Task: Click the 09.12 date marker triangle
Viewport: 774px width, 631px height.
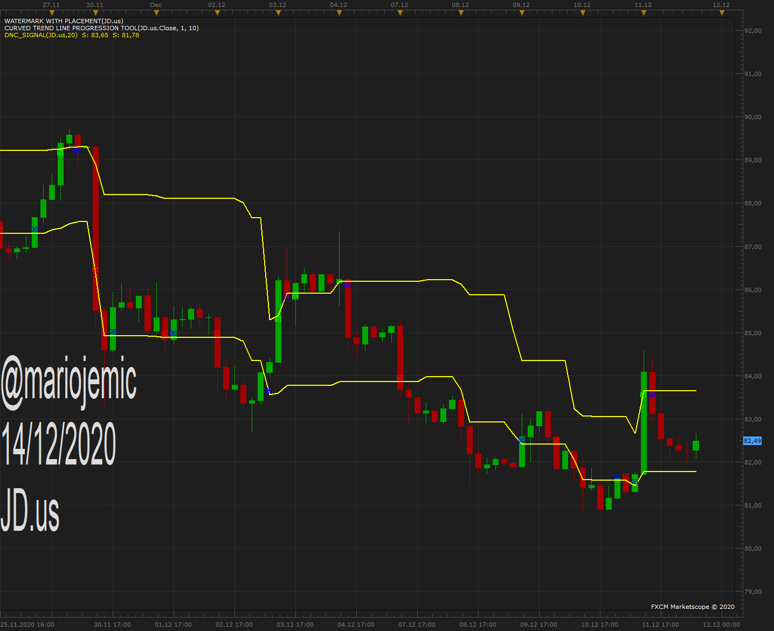Action: pyautogui.click(x=522, y=13)
